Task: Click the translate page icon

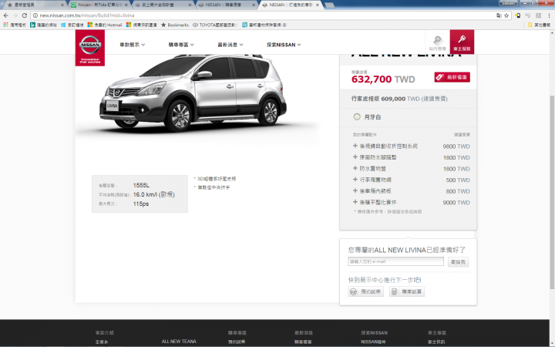Action: [x=499, y=15]
